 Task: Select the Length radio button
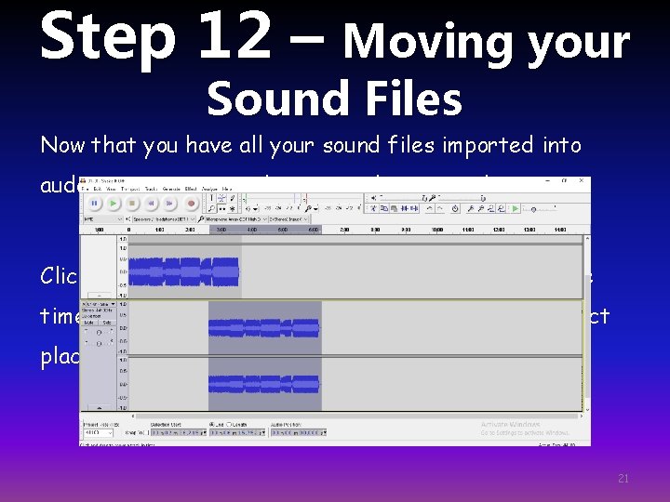[229, 425]
